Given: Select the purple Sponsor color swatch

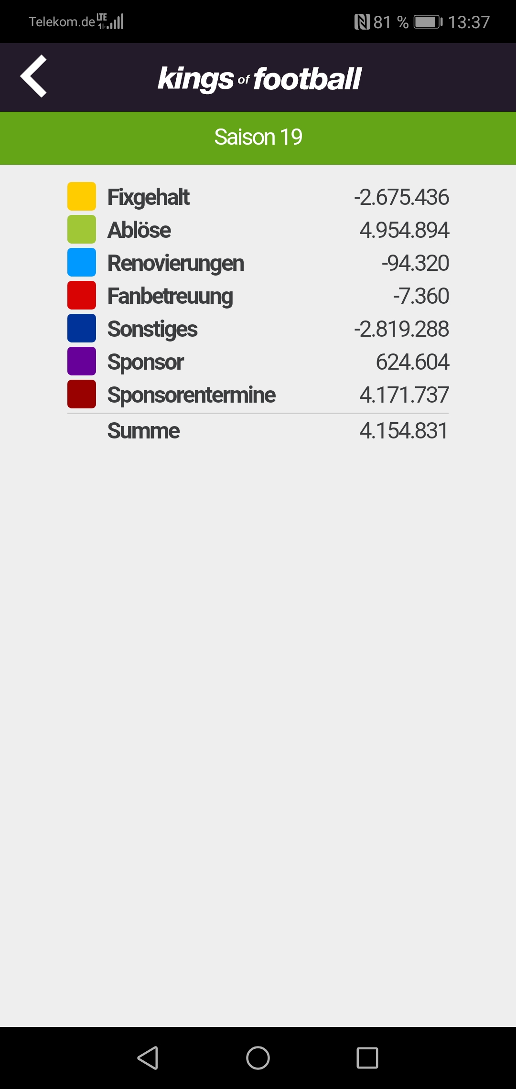Looking at the screenshot, I should [82, 361].
